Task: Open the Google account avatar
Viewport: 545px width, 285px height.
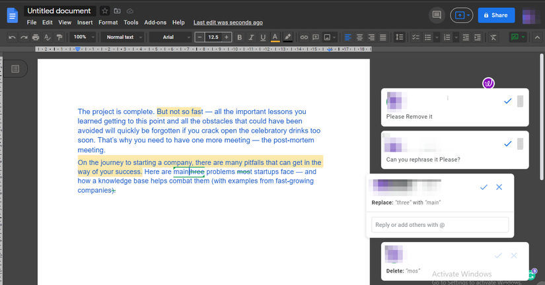Action: pos(530,16)
